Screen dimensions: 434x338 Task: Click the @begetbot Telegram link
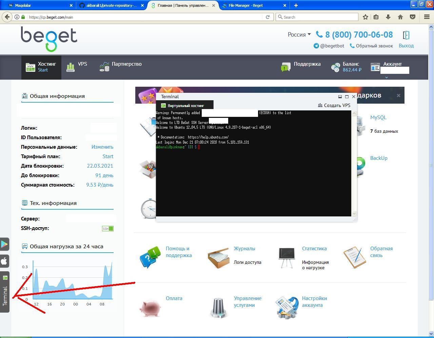point(329,46)
